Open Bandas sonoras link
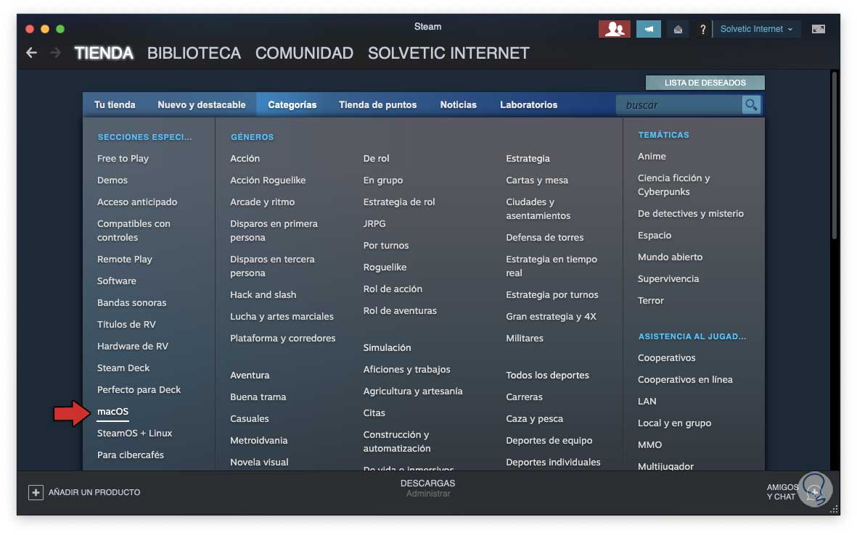 132,303
